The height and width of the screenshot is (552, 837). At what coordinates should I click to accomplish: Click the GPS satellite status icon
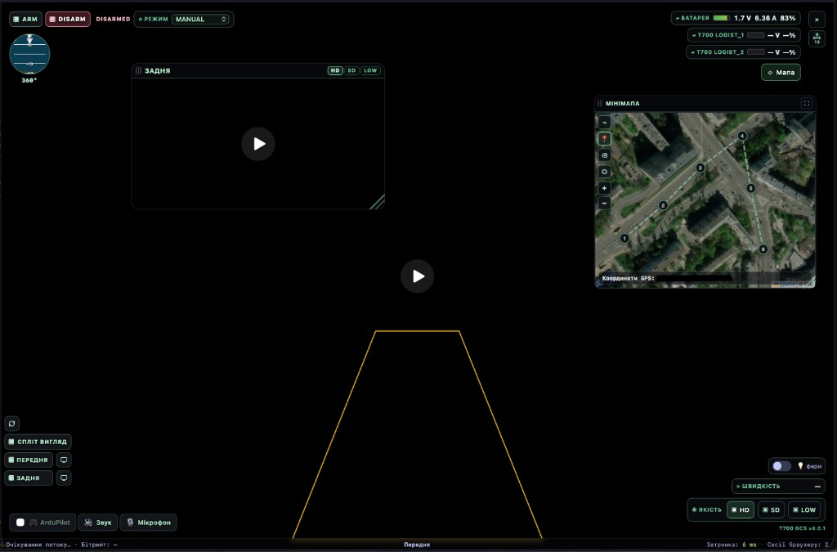(817, 39)
